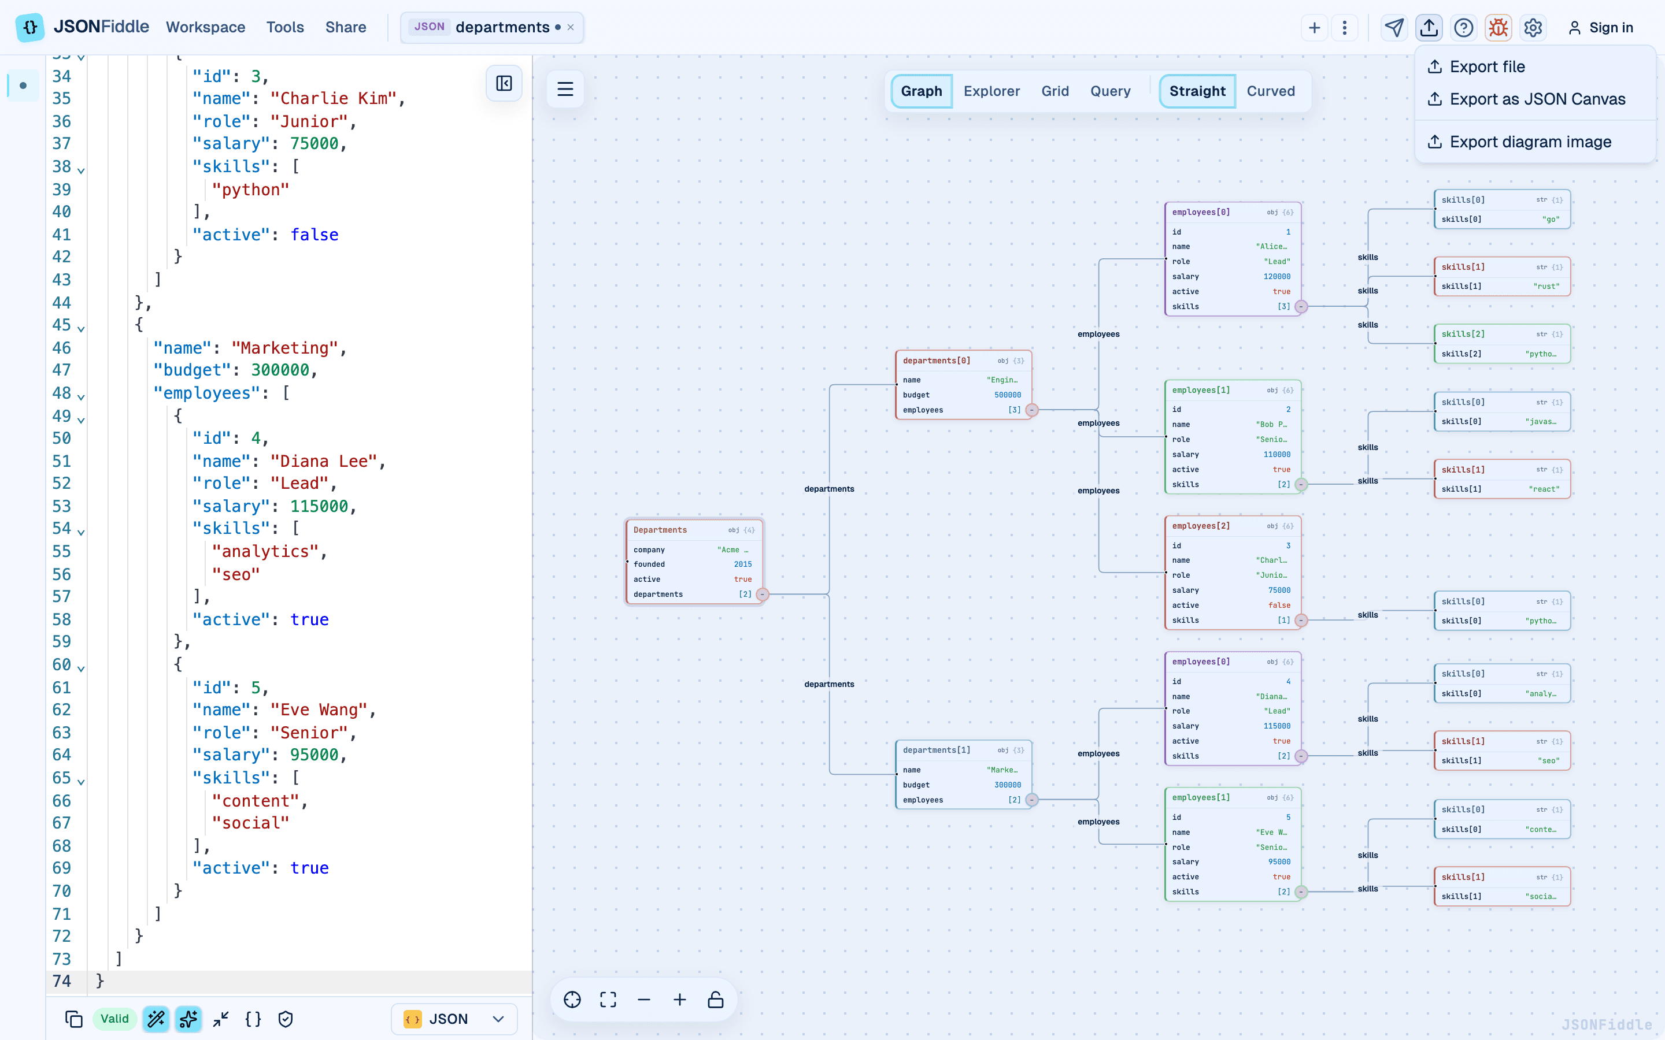Open the JSON language dropdown

454,1019
